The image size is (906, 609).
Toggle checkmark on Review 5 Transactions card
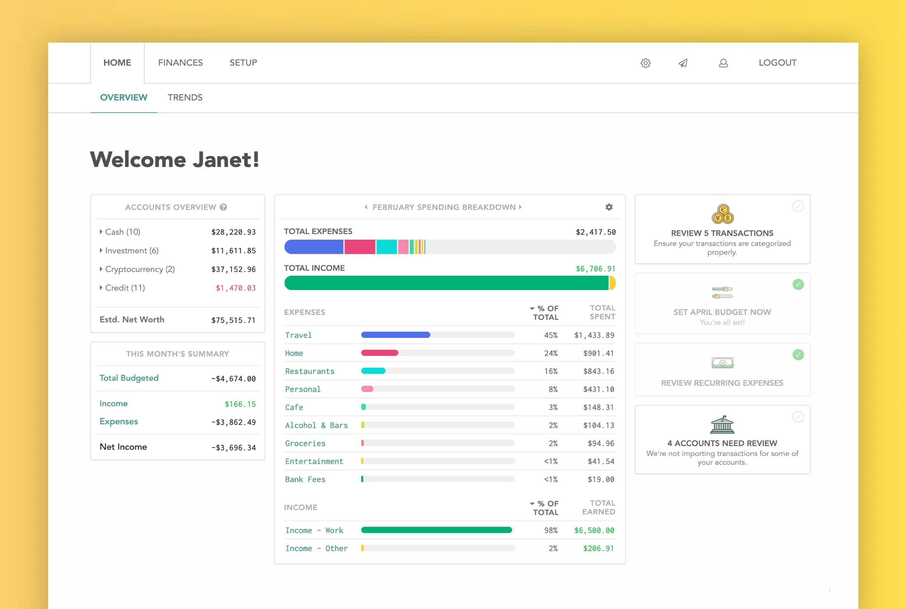pyautogui.click(x=798, y=206)
